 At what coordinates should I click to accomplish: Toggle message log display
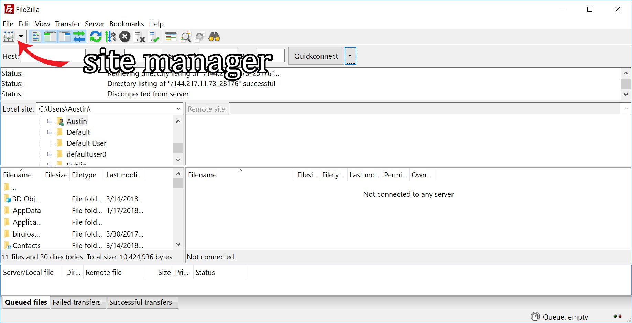pyautogui.click(x=35, y=36)
